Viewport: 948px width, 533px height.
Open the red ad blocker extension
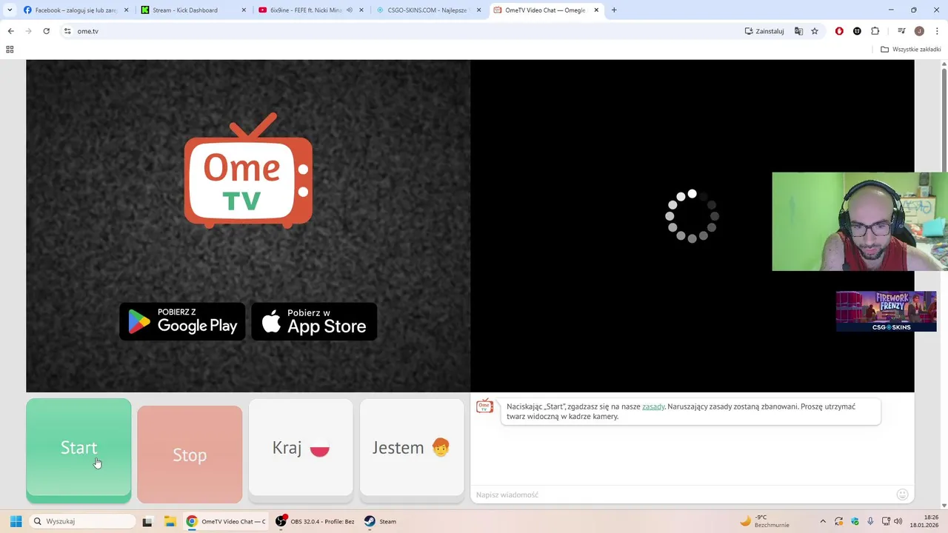click(839, 31)
